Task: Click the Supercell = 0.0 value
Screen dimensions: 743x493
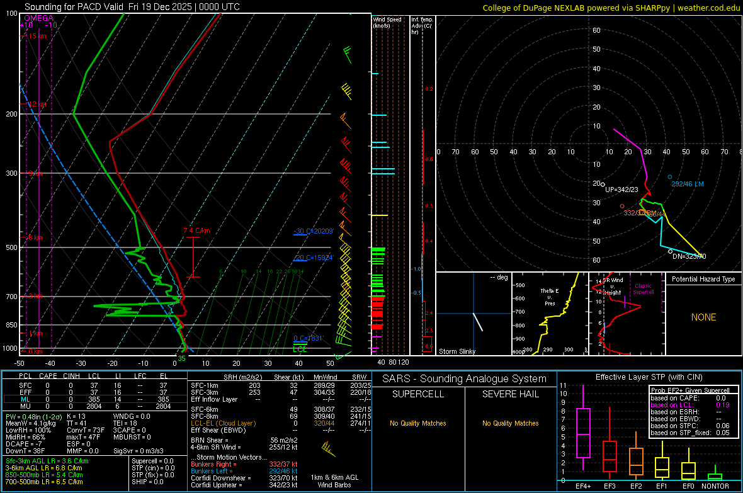Action: [152, 462]
